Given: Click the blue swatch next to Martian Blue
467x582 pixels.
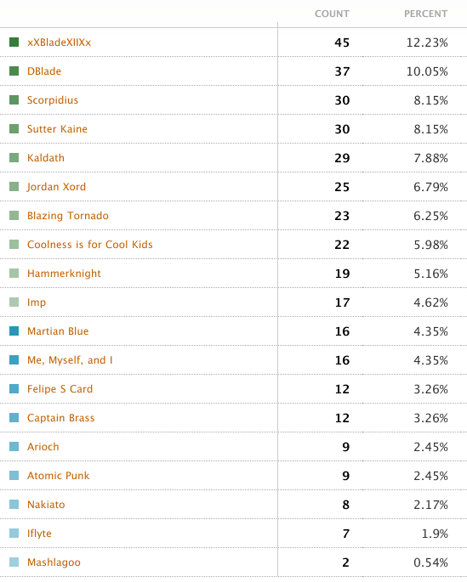Looking at the screenshot, I should [14, 331].
